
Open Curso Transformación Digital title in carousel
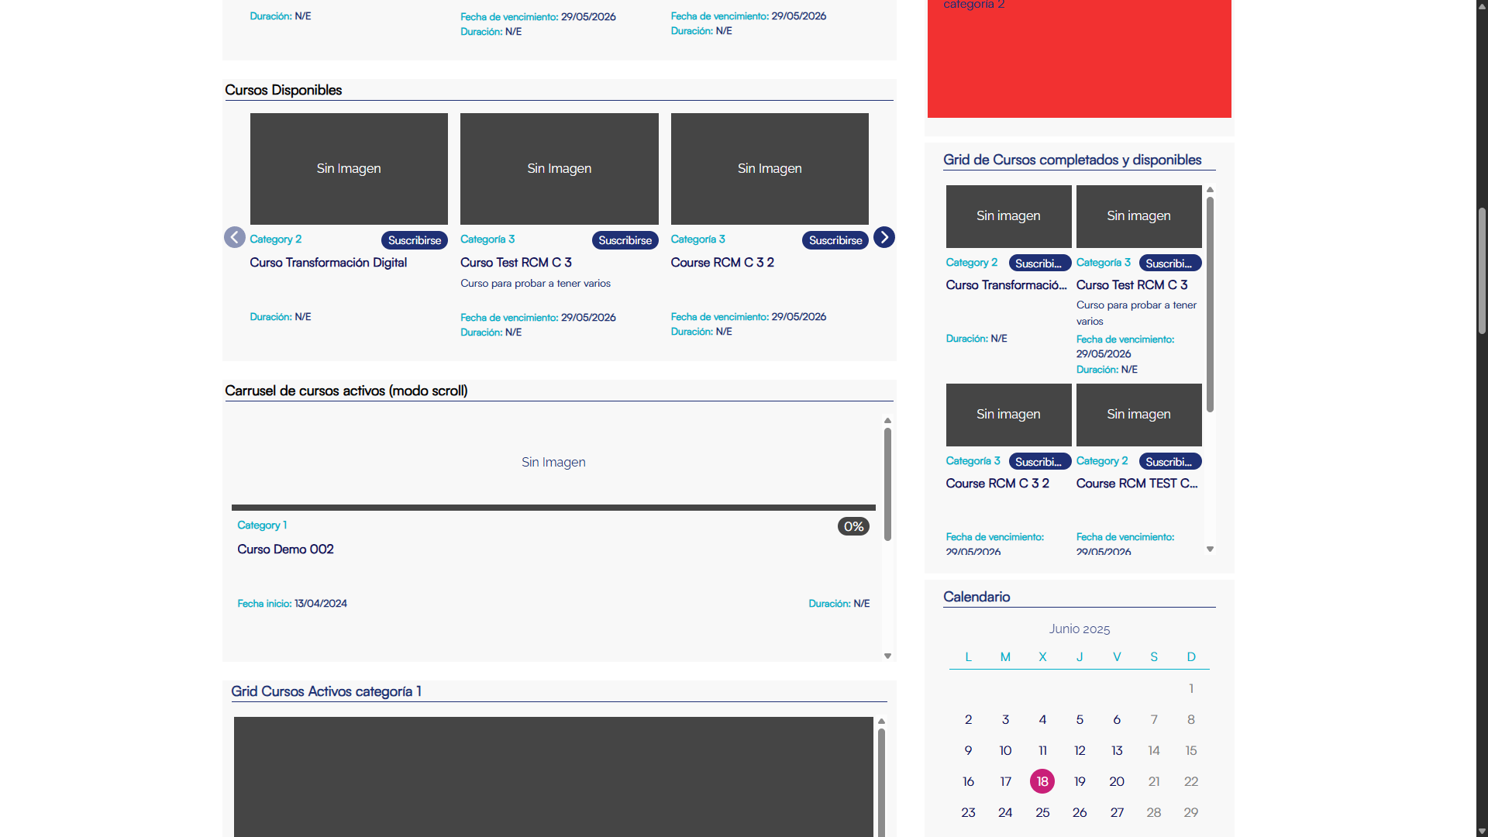click(x=329, y=263)
